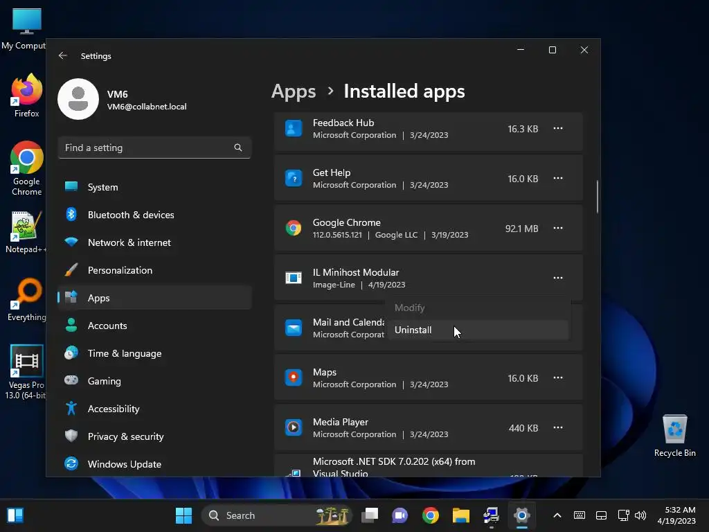Image resolution: width=709 pixels, height=532 pixels.
Task: Select the Everything desktop shortcut
Action: pyautogui.click(x=27, y=299)
